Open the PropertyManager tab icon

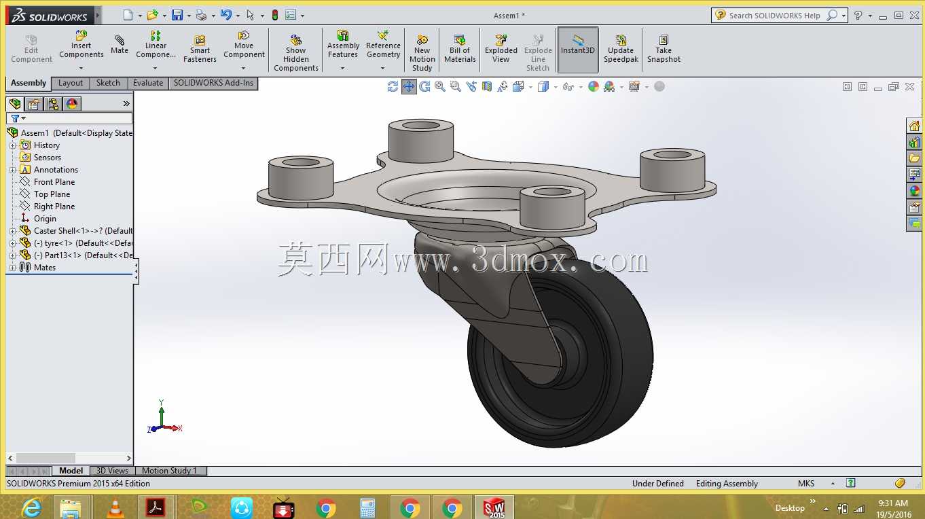click(x=34, y=104)
